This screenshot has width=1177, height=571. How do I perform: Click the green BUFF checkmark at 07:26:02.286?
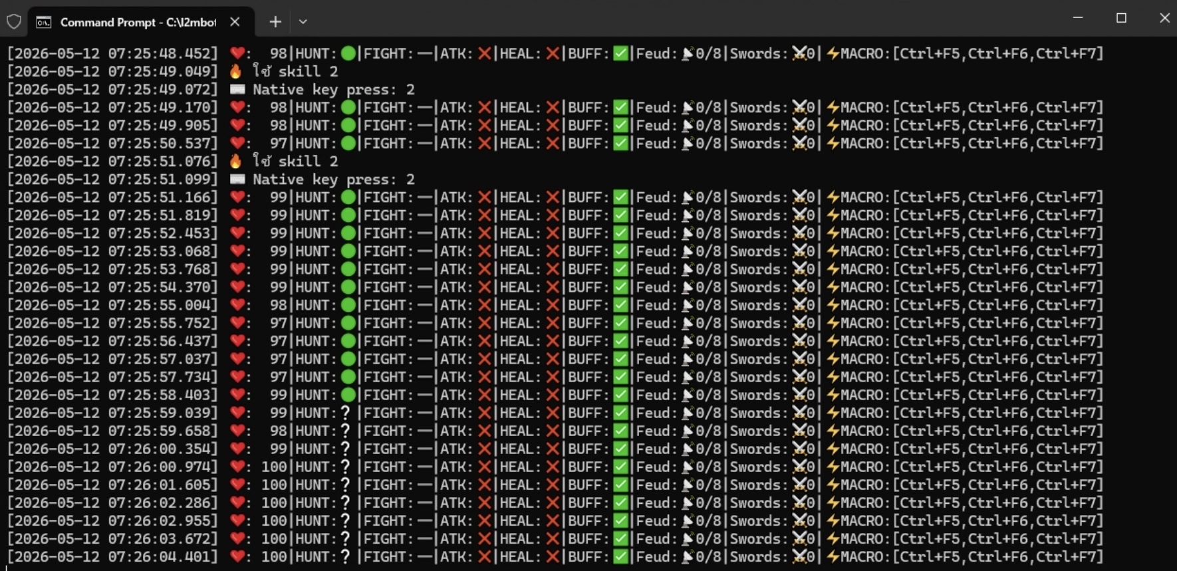(621, 503)
